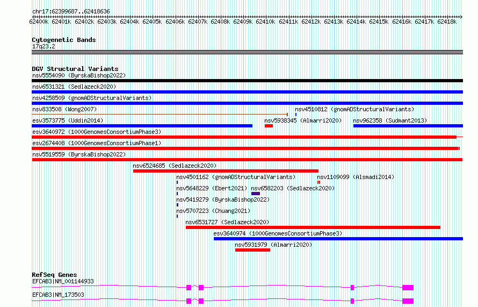Click the blue nsv4258509 gnomAD variant bar

pos(247,103)
